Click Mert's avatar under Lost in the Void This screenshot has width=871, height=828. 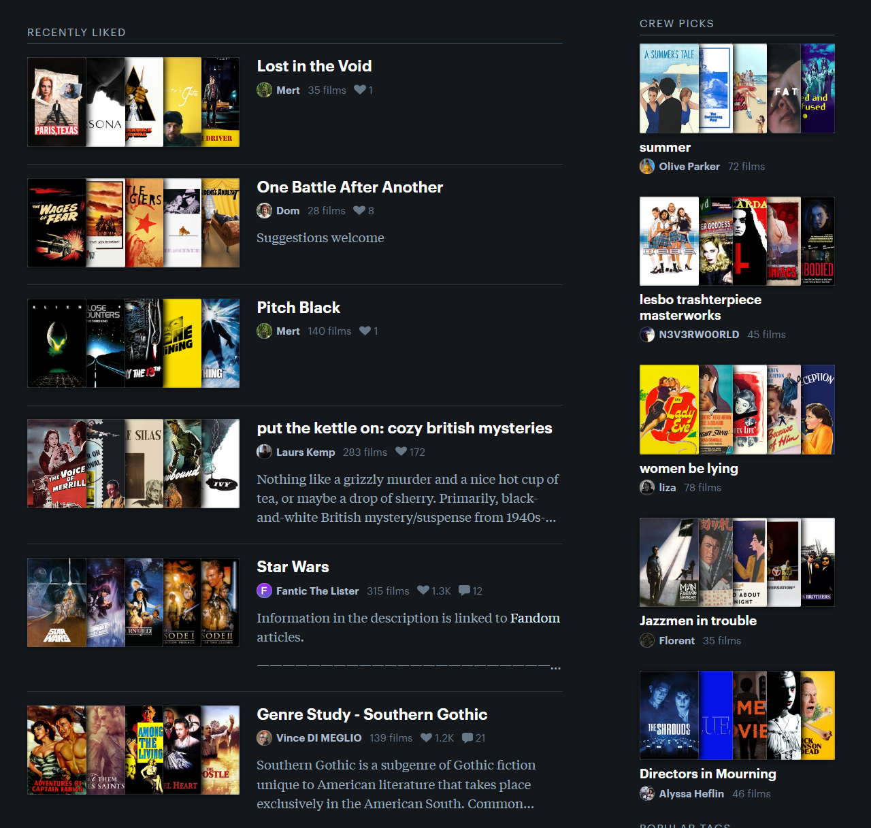[264, 90]
